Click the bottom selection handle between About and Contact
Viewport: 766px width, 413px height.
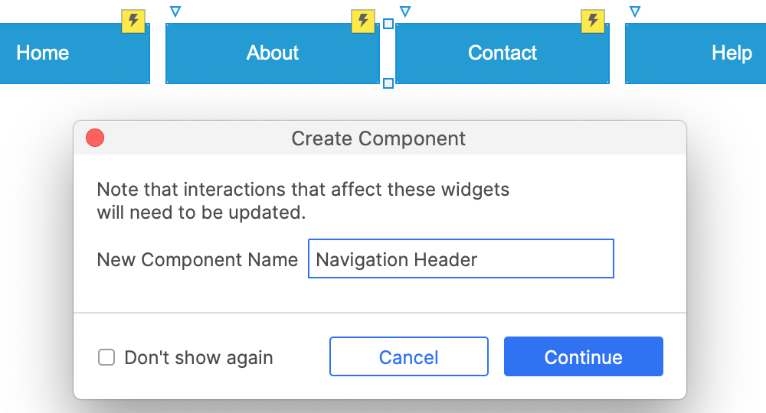[388, 83]
